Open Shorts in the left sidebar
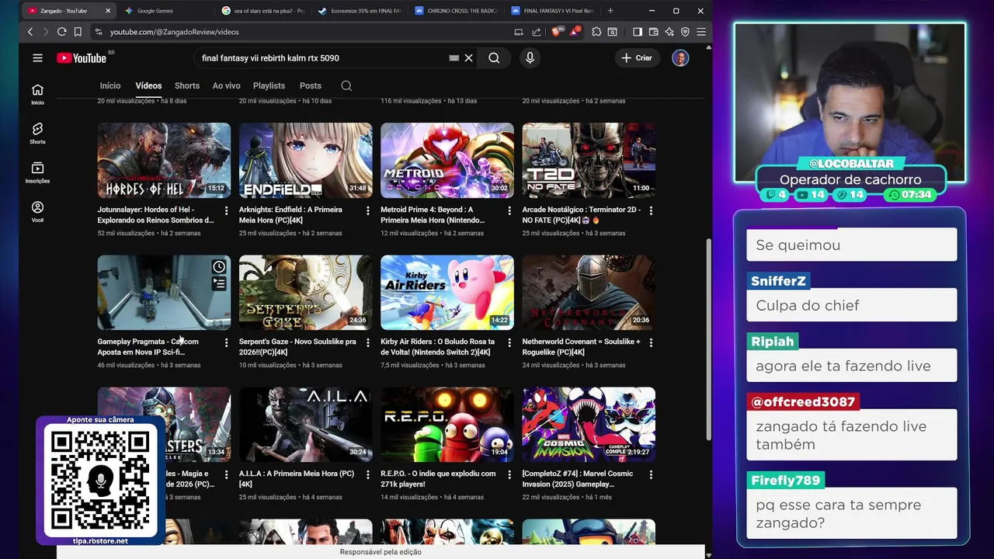Image resolution: width=994 pixels, height=559 pixels. tap(37, 133)
